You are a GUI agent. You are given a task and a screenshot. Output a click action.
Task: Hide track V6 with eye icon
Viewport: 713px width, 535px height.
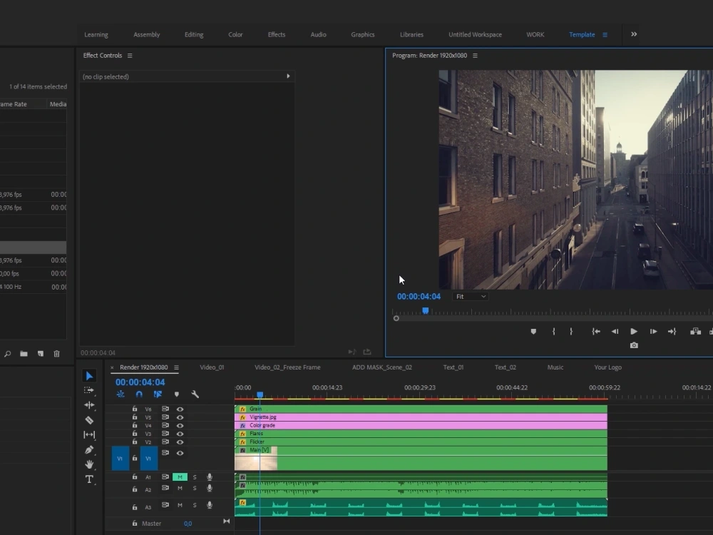click(x=180, y=409)
